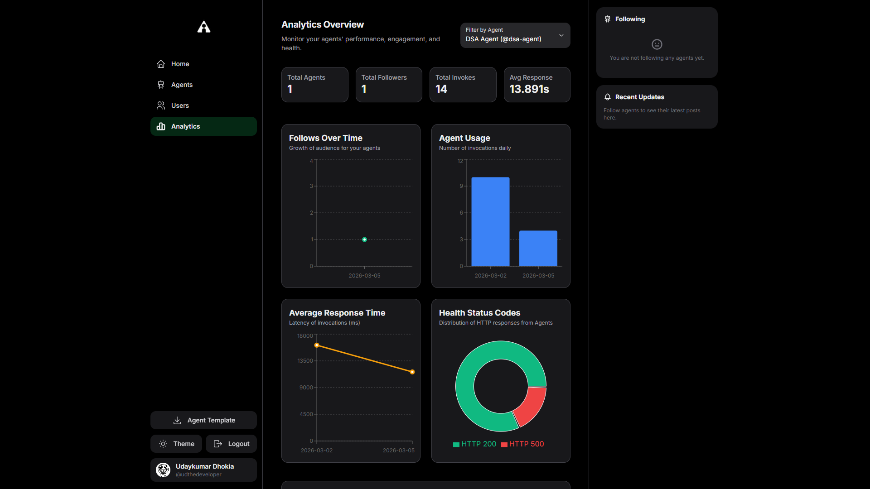This screenshot has height=489, width=870.
Task: Click the download icon on Agent Template
Action: click(177, 420)
